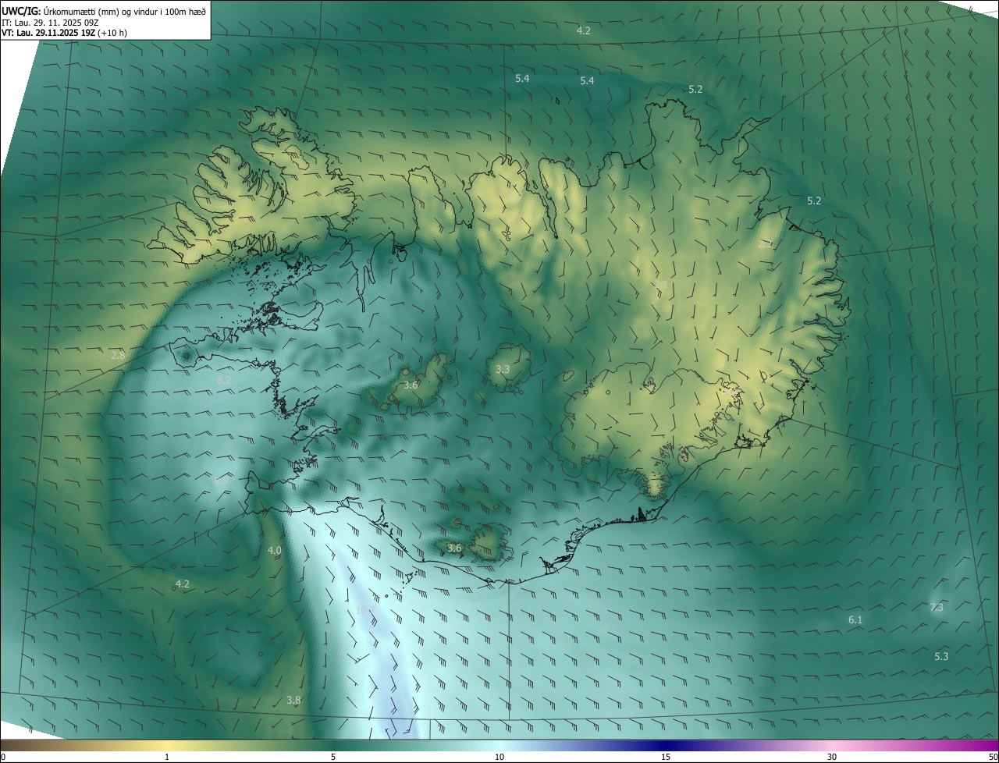The image size is (999, 763).
Task: Click the 15 tick on the color scale
Action: point(666,757)
